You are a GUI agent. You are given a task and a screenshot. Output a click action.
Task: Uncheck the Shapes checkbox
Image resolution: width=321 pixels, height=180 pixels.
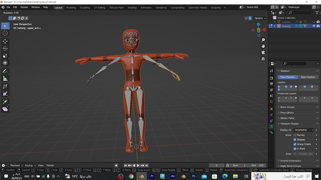coord(295,140)
